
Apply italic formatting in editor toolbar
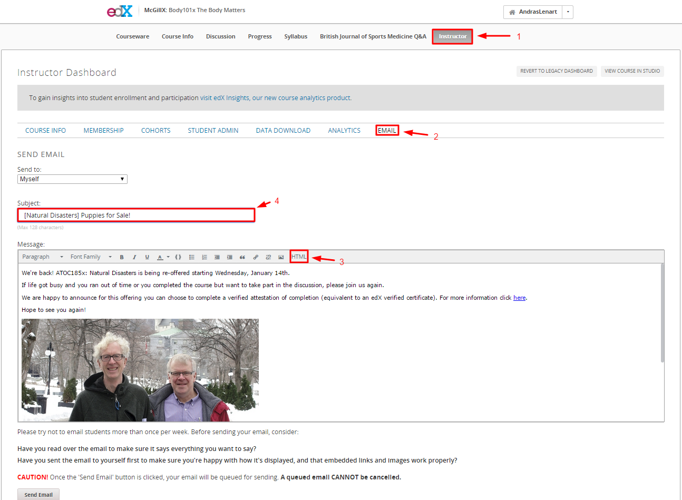(x=134, y=257)
